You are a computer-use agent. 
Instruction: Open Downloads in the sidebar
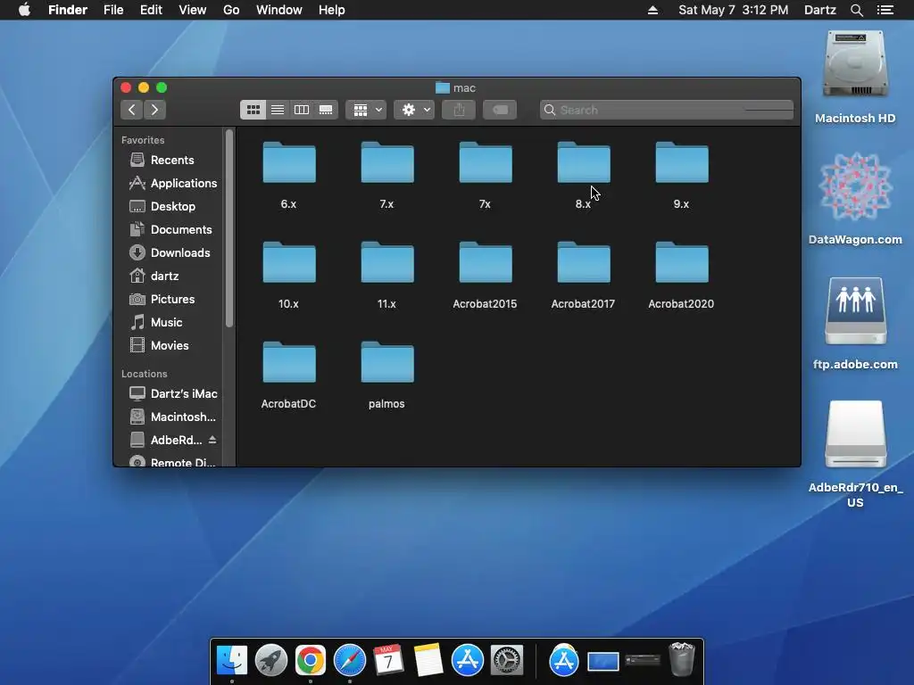coord(171,252)
